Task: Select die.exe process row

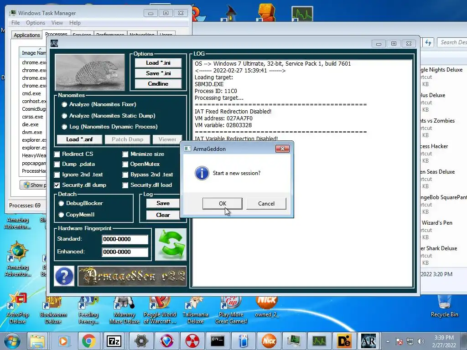Action: [30, 124]
